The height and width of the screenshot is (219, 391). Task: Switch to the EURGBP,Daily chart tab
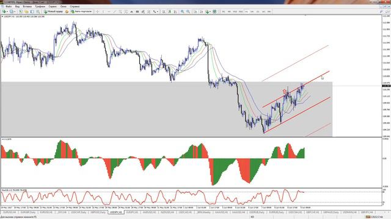pos(28,212)
